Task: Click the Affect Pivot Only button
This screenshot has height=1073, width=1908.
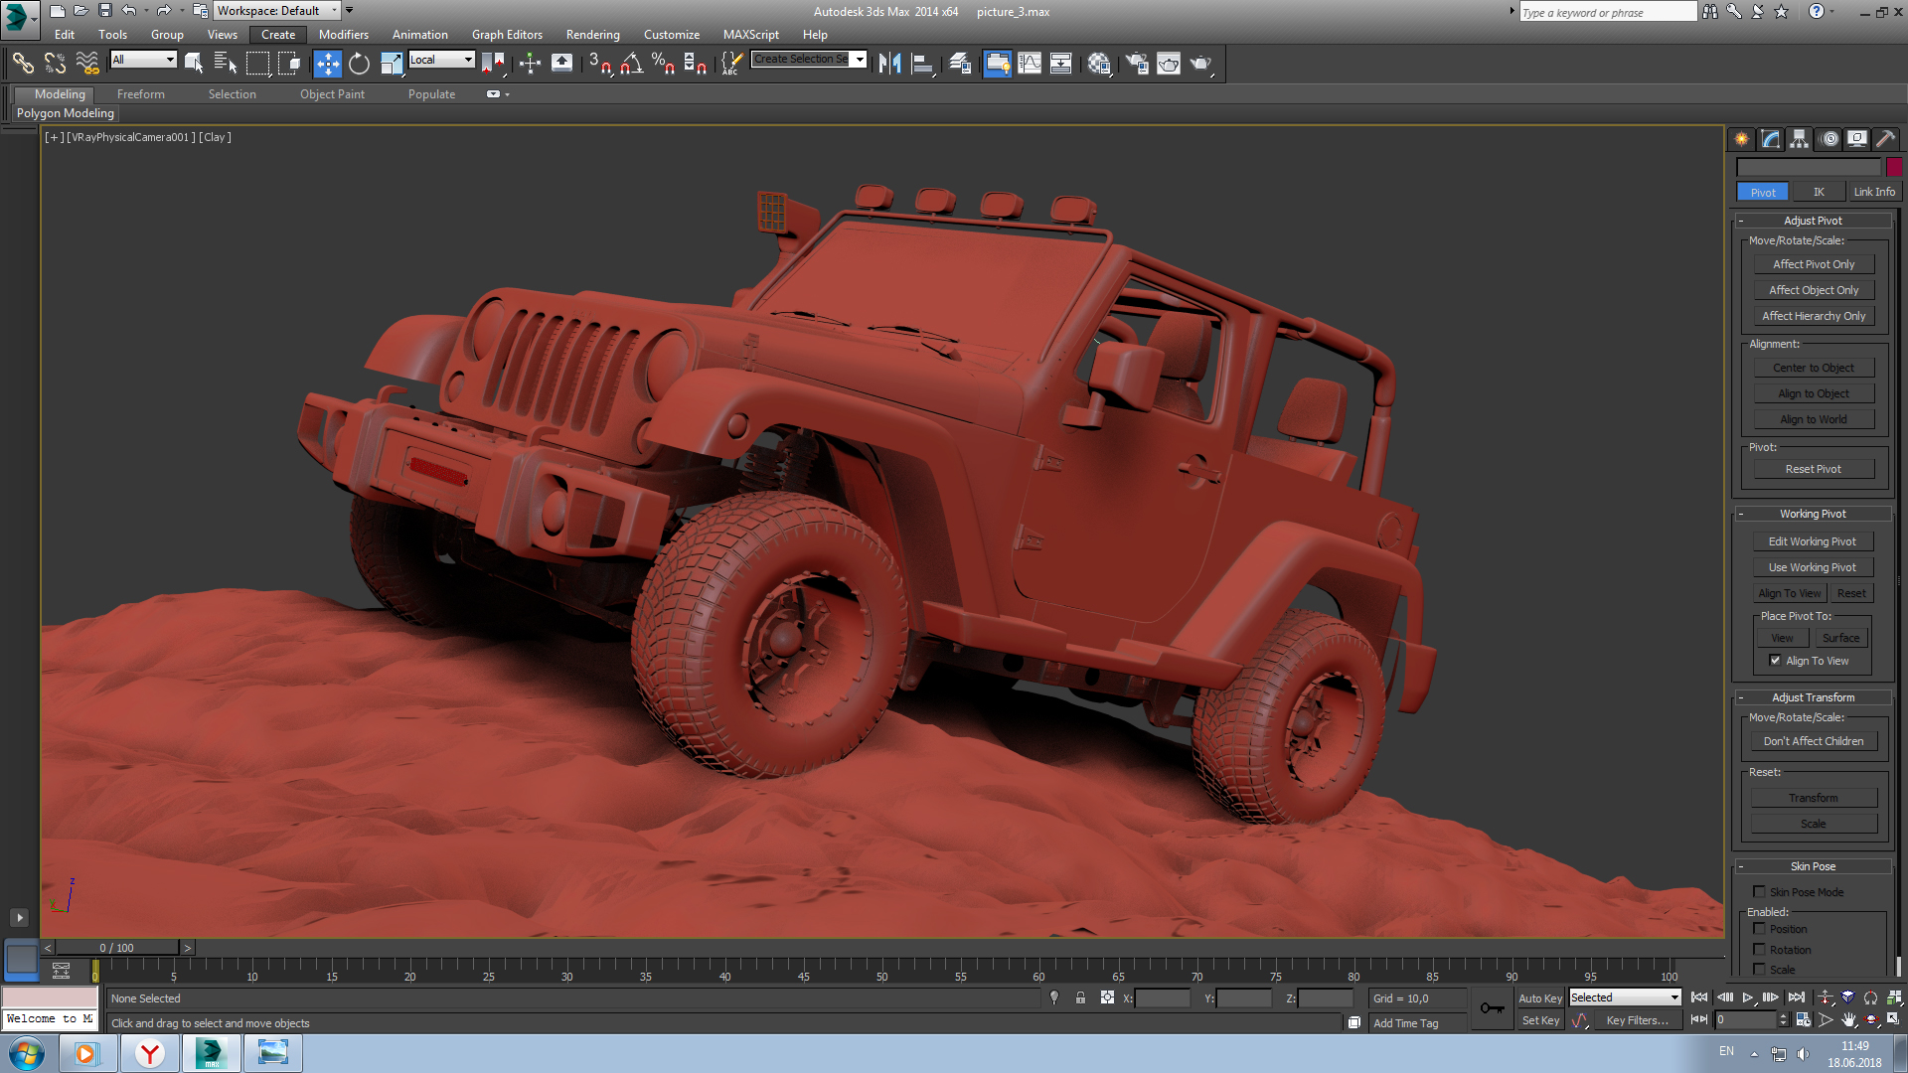Action: (1814, 264)
